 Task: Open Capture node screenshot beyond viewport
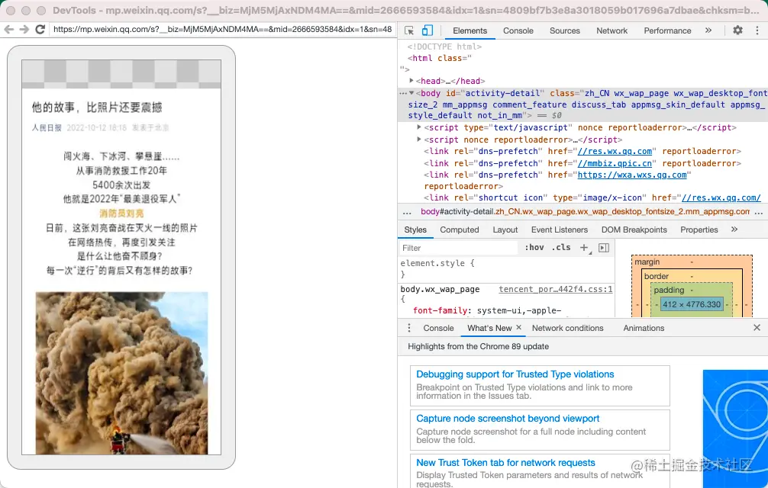(x=508, y=419)
